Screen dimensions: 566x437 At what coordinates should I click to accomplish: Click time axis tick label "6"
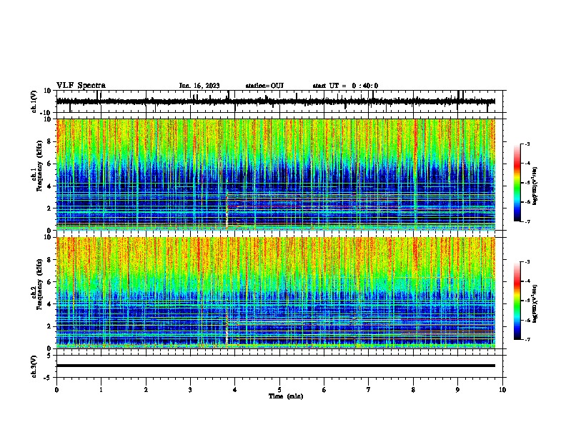324,390
